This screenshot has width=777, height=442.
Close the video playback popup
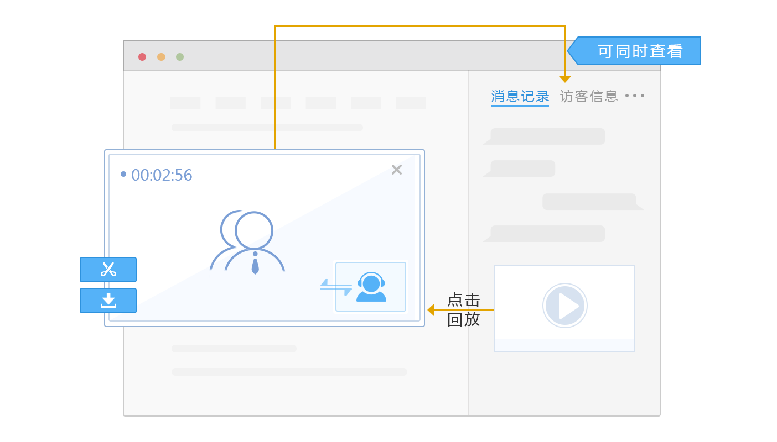pos(396,170)
